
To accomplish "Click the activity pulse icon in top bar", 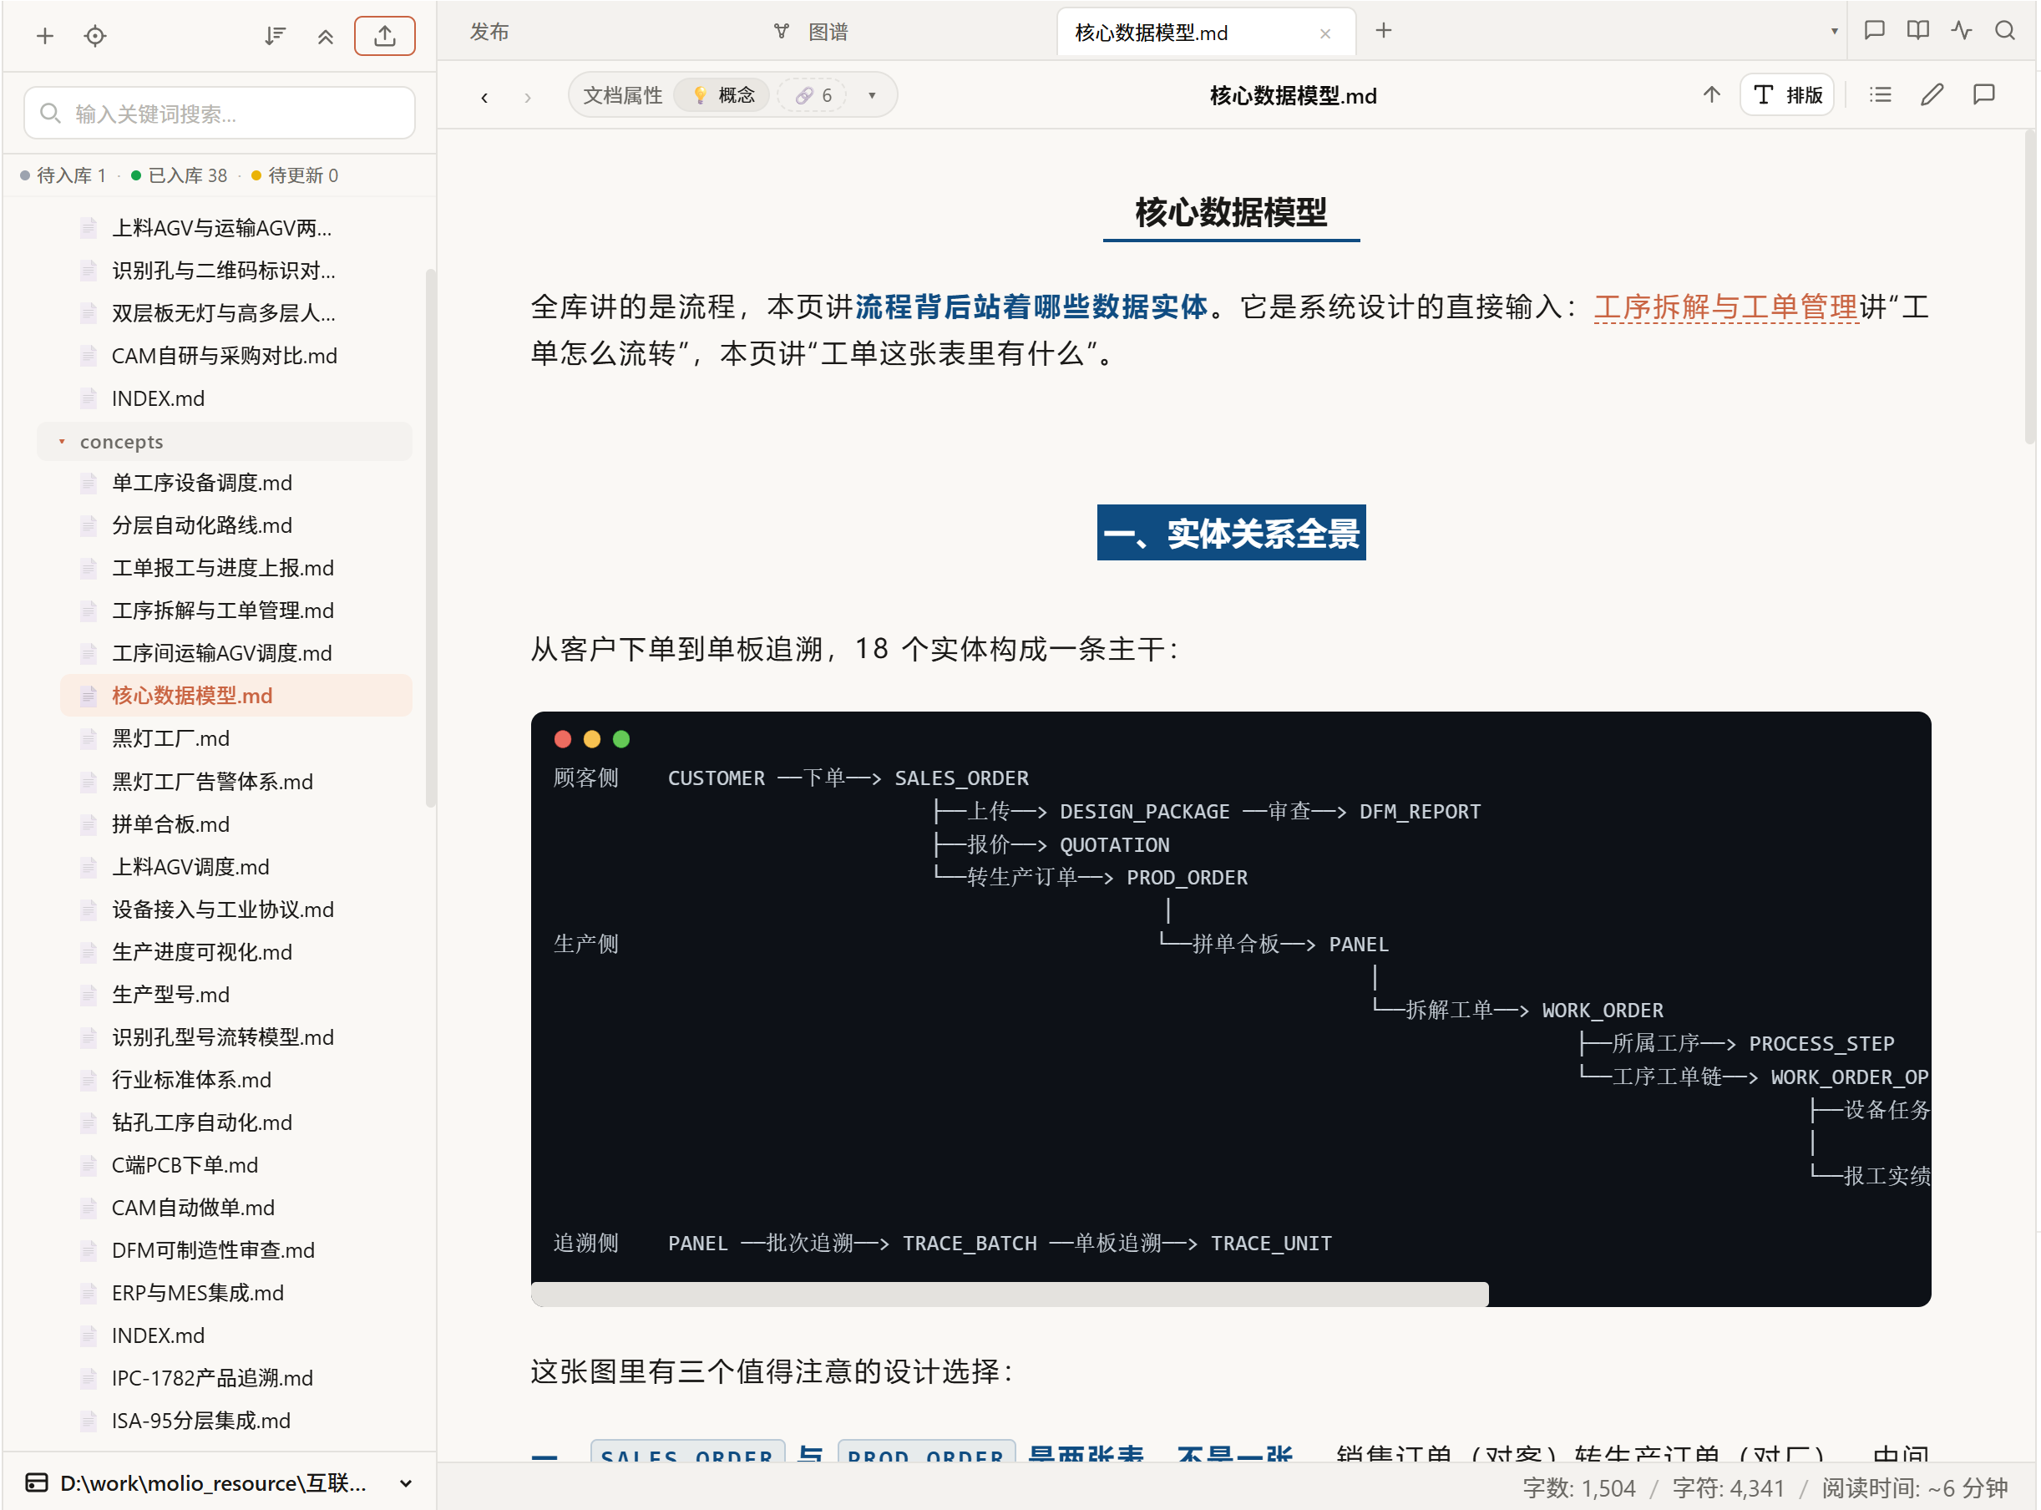I will (1962, 31).
